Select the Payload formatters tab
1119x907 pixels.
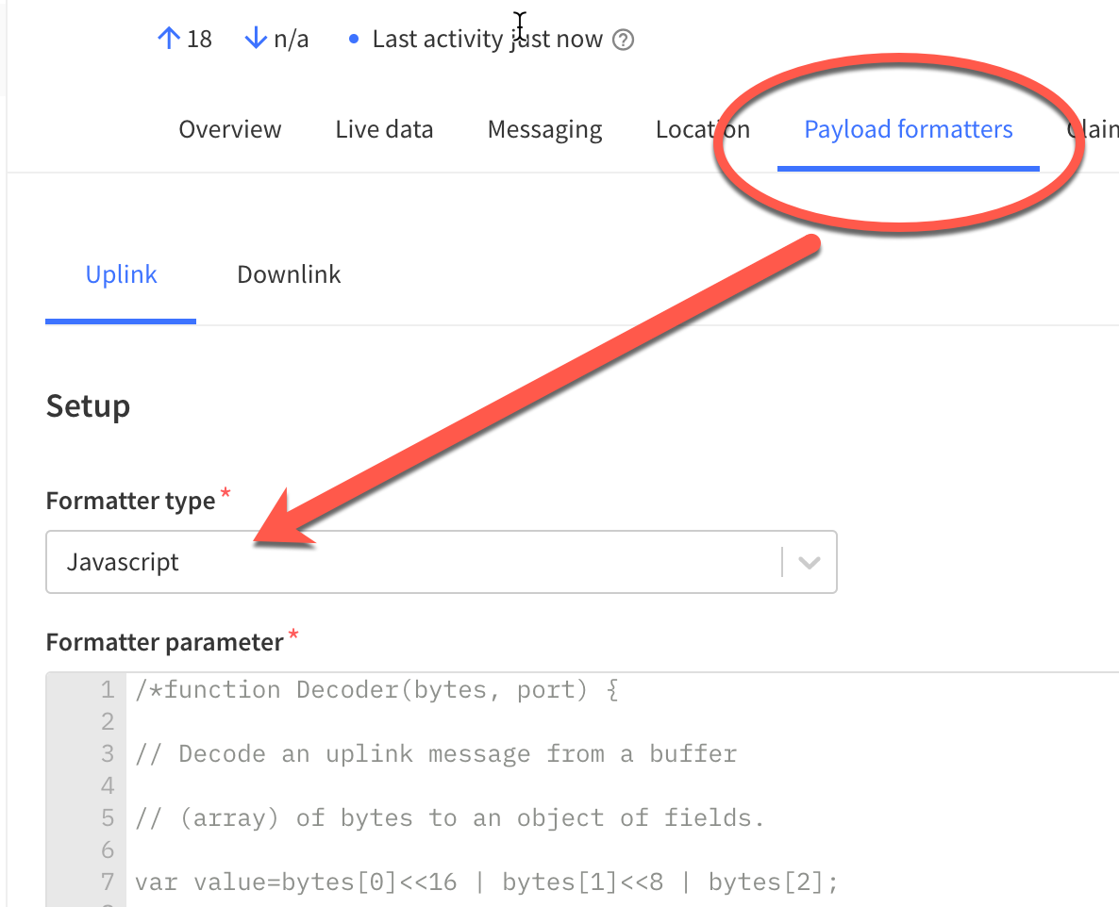pos(908,129)
